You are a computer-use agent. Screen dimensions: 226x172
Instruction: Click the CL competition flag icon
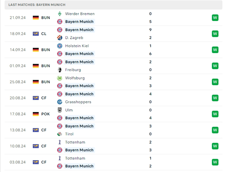click(x=36, y=34)
